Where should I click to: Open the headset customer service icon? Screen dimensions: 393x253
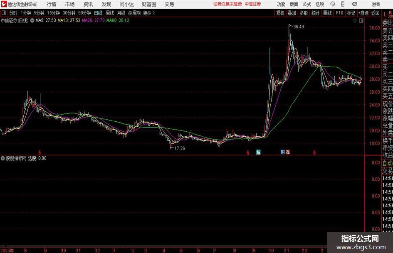coord(333,4)
